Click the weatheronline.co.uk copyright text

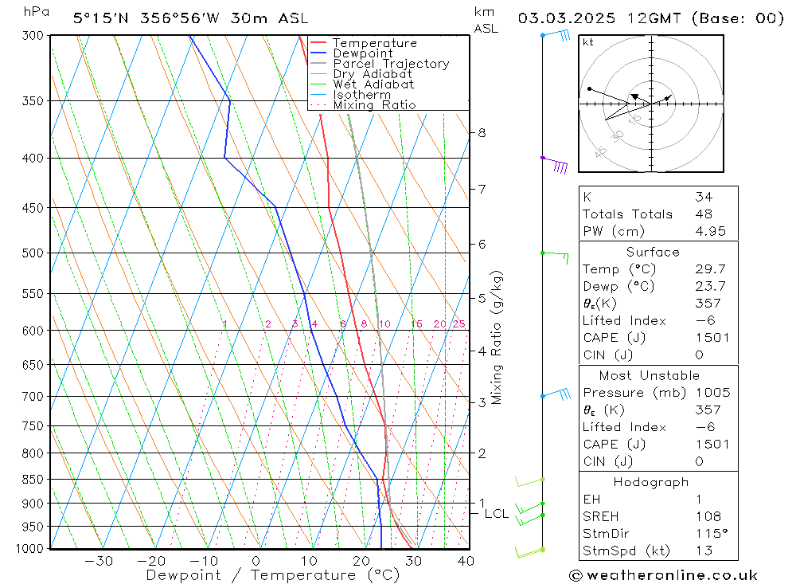[663, 575]
